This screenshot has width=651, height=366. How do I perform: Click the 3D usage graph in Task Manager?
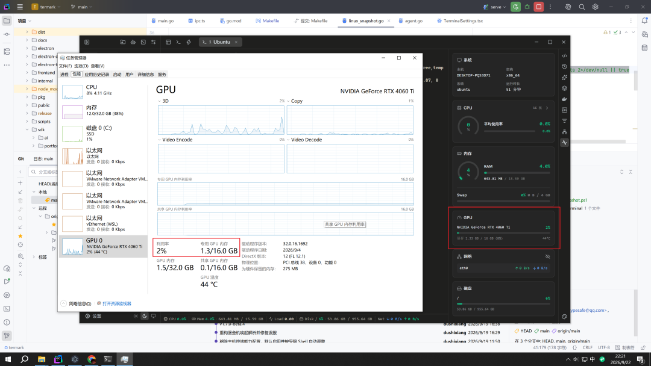(221, 120)
